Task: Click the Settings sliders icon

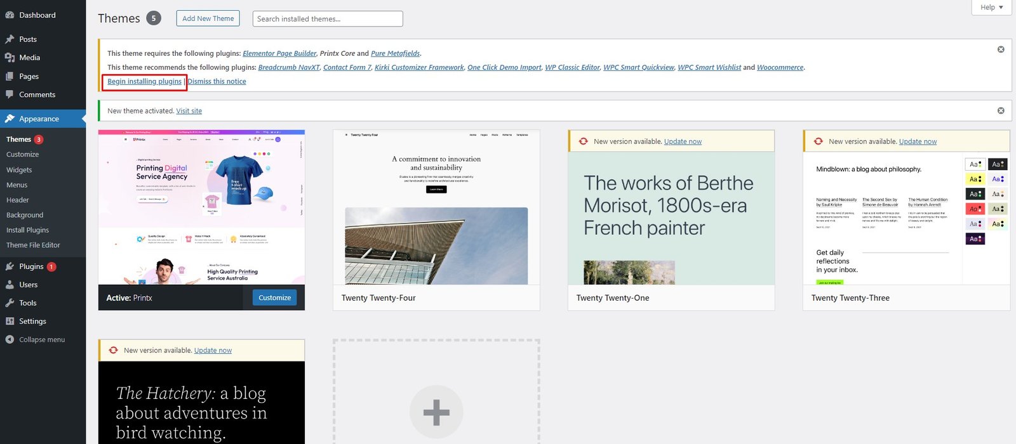Action: [x=10, y=322]
